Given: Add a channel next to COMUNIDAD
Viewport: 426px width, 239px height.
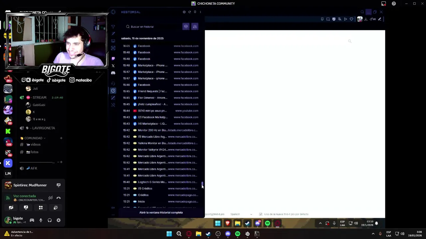Looking at the screenshot, I should 61,138.
